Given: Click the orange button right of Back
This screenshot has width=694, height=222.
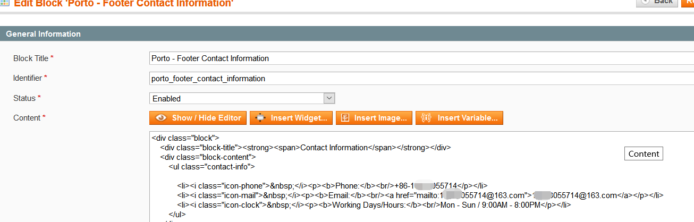Looking at the screenshot, I should coord(688,2).
